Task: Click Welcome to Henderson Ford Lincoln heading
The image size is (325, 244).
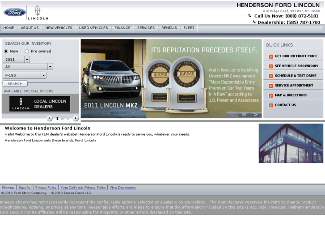Action: [48, 128]
